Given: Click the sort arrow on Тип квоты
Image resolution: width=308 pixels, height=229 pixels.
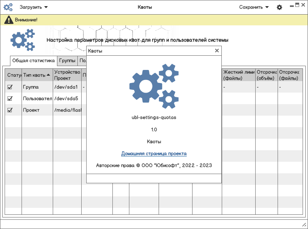Looking at the screenshot, I should 49,75.
